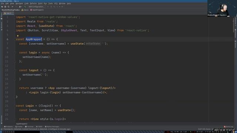Click the status bar notification icon at left

point(1,129)
